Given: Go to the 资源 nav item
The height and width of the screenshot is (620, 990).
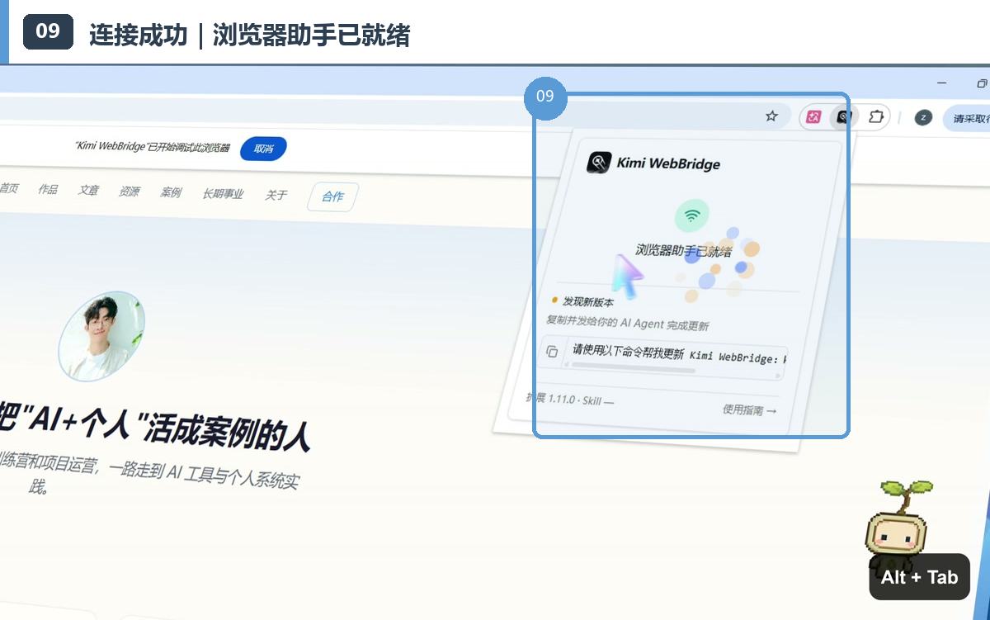Looking at the screenshot, I should pos(129,192).
